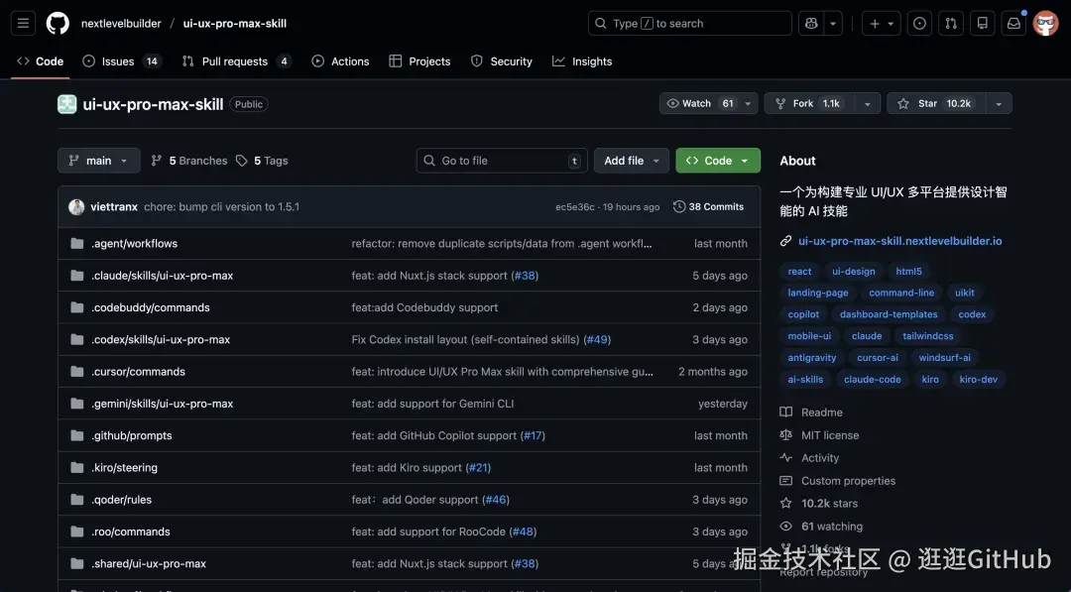The image size is (1071, 592).
Task: View the 5 Tags
Action: pyautogui.click(x=262, y=161)
